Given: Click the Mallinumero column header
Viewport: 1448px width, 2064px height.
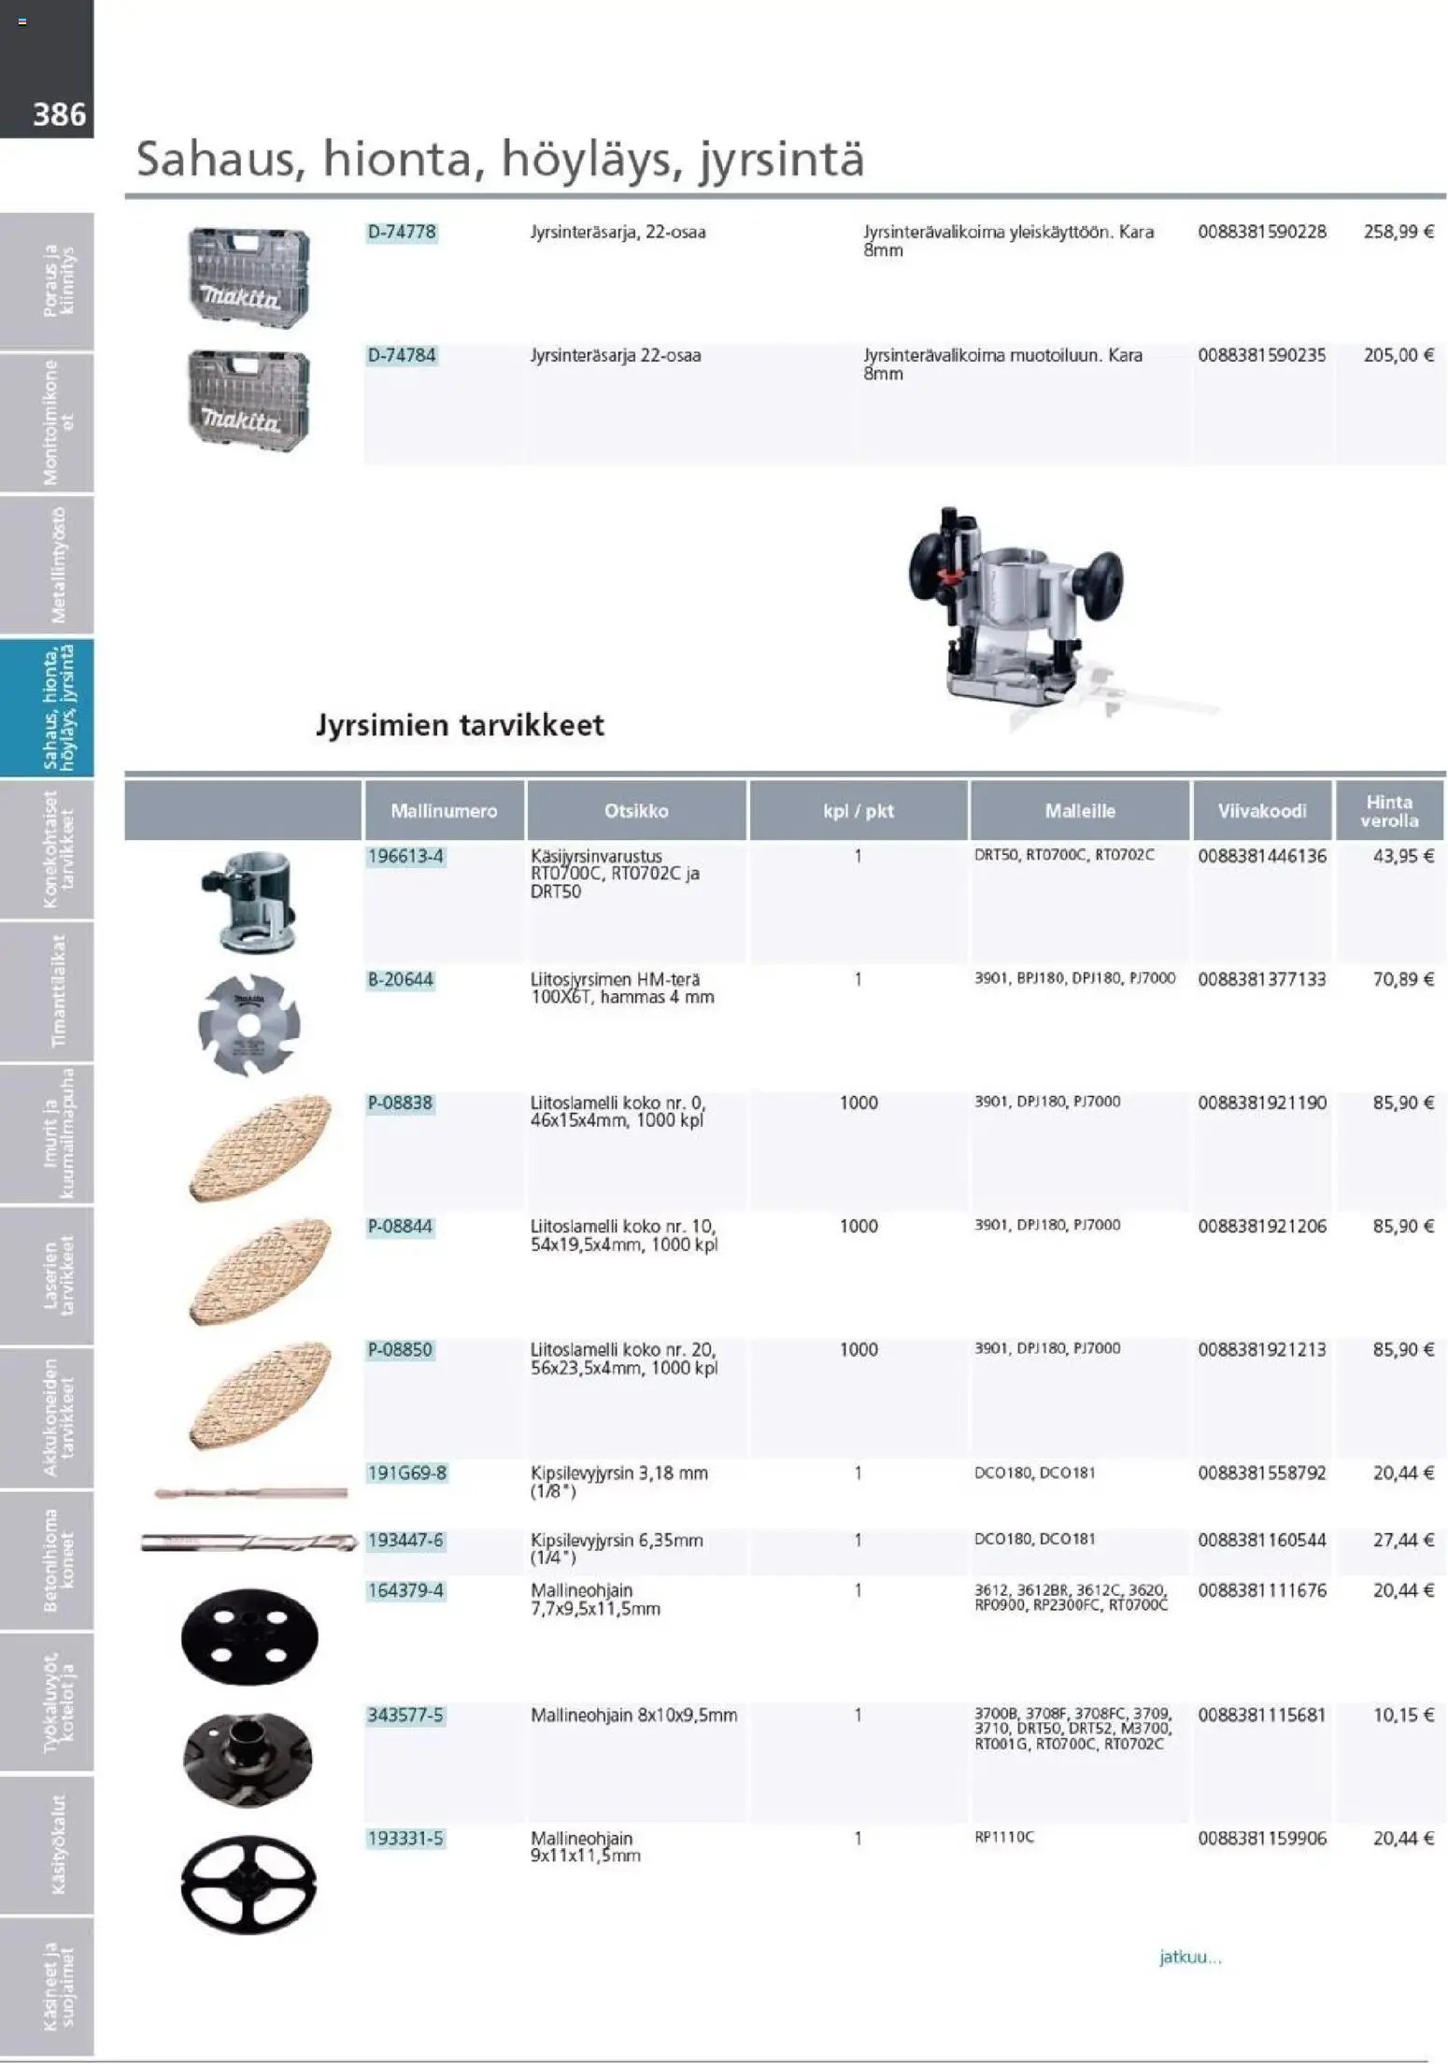Looking at the screenshot, I should click(x=444, y=811).
